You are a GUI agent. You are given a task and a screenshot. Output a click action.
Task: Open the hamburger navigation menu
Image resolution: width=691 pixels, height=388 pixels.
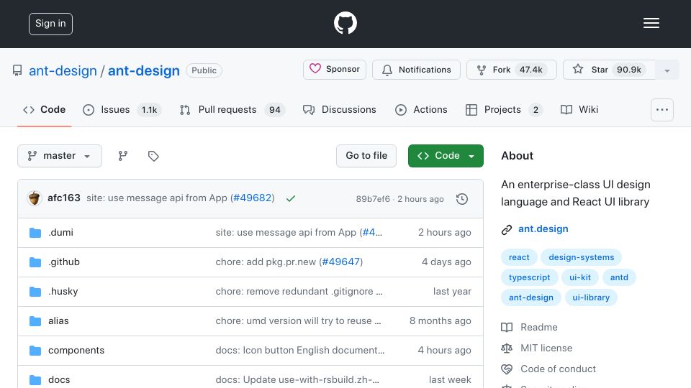pyautogui.click(x=651, y=23)
